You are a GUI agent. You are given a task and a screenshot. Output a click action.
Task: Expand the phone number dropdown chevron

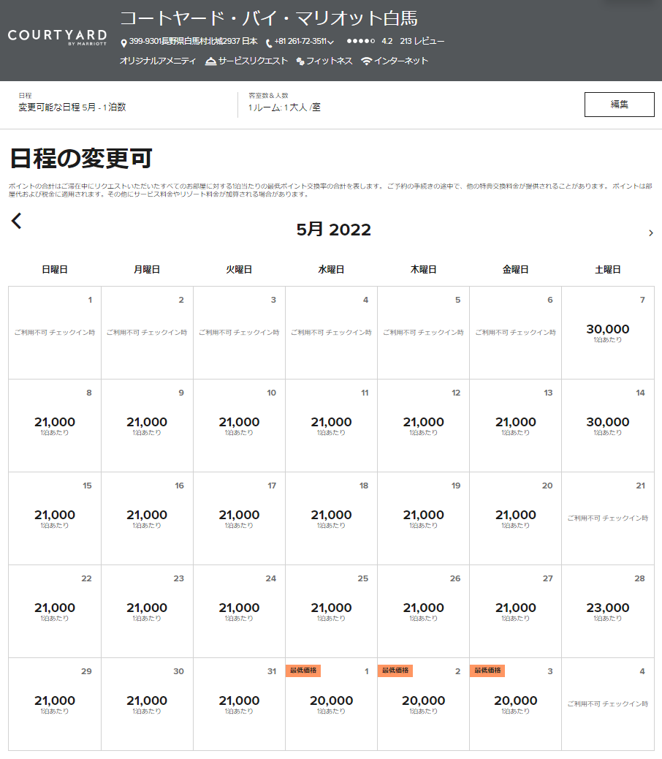[331, 42]
